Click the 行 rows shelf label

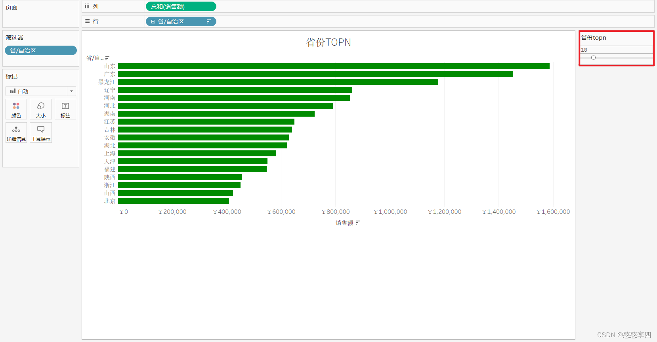pyautogui.click(x=95, y=21)
